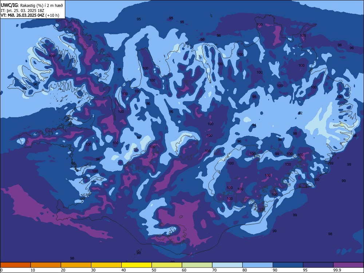This screenshot has height=273, width=364.
Task: Click the '30' label under the color bar
Action: click(x=93, y=270)
